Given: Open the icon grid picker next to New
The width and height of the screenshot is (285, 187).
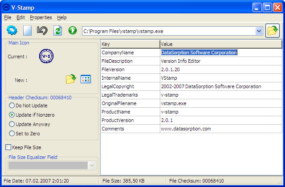Looking at the screenshot, I should [x=85, y=79].
